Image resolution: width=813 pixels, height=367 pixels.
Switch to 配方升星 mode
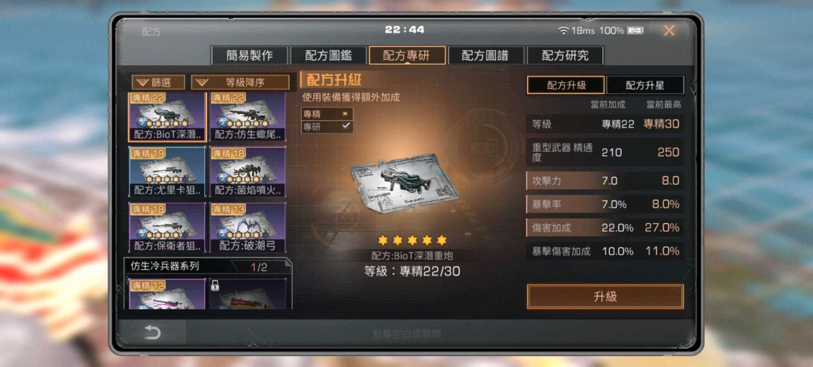click(645, 85)
